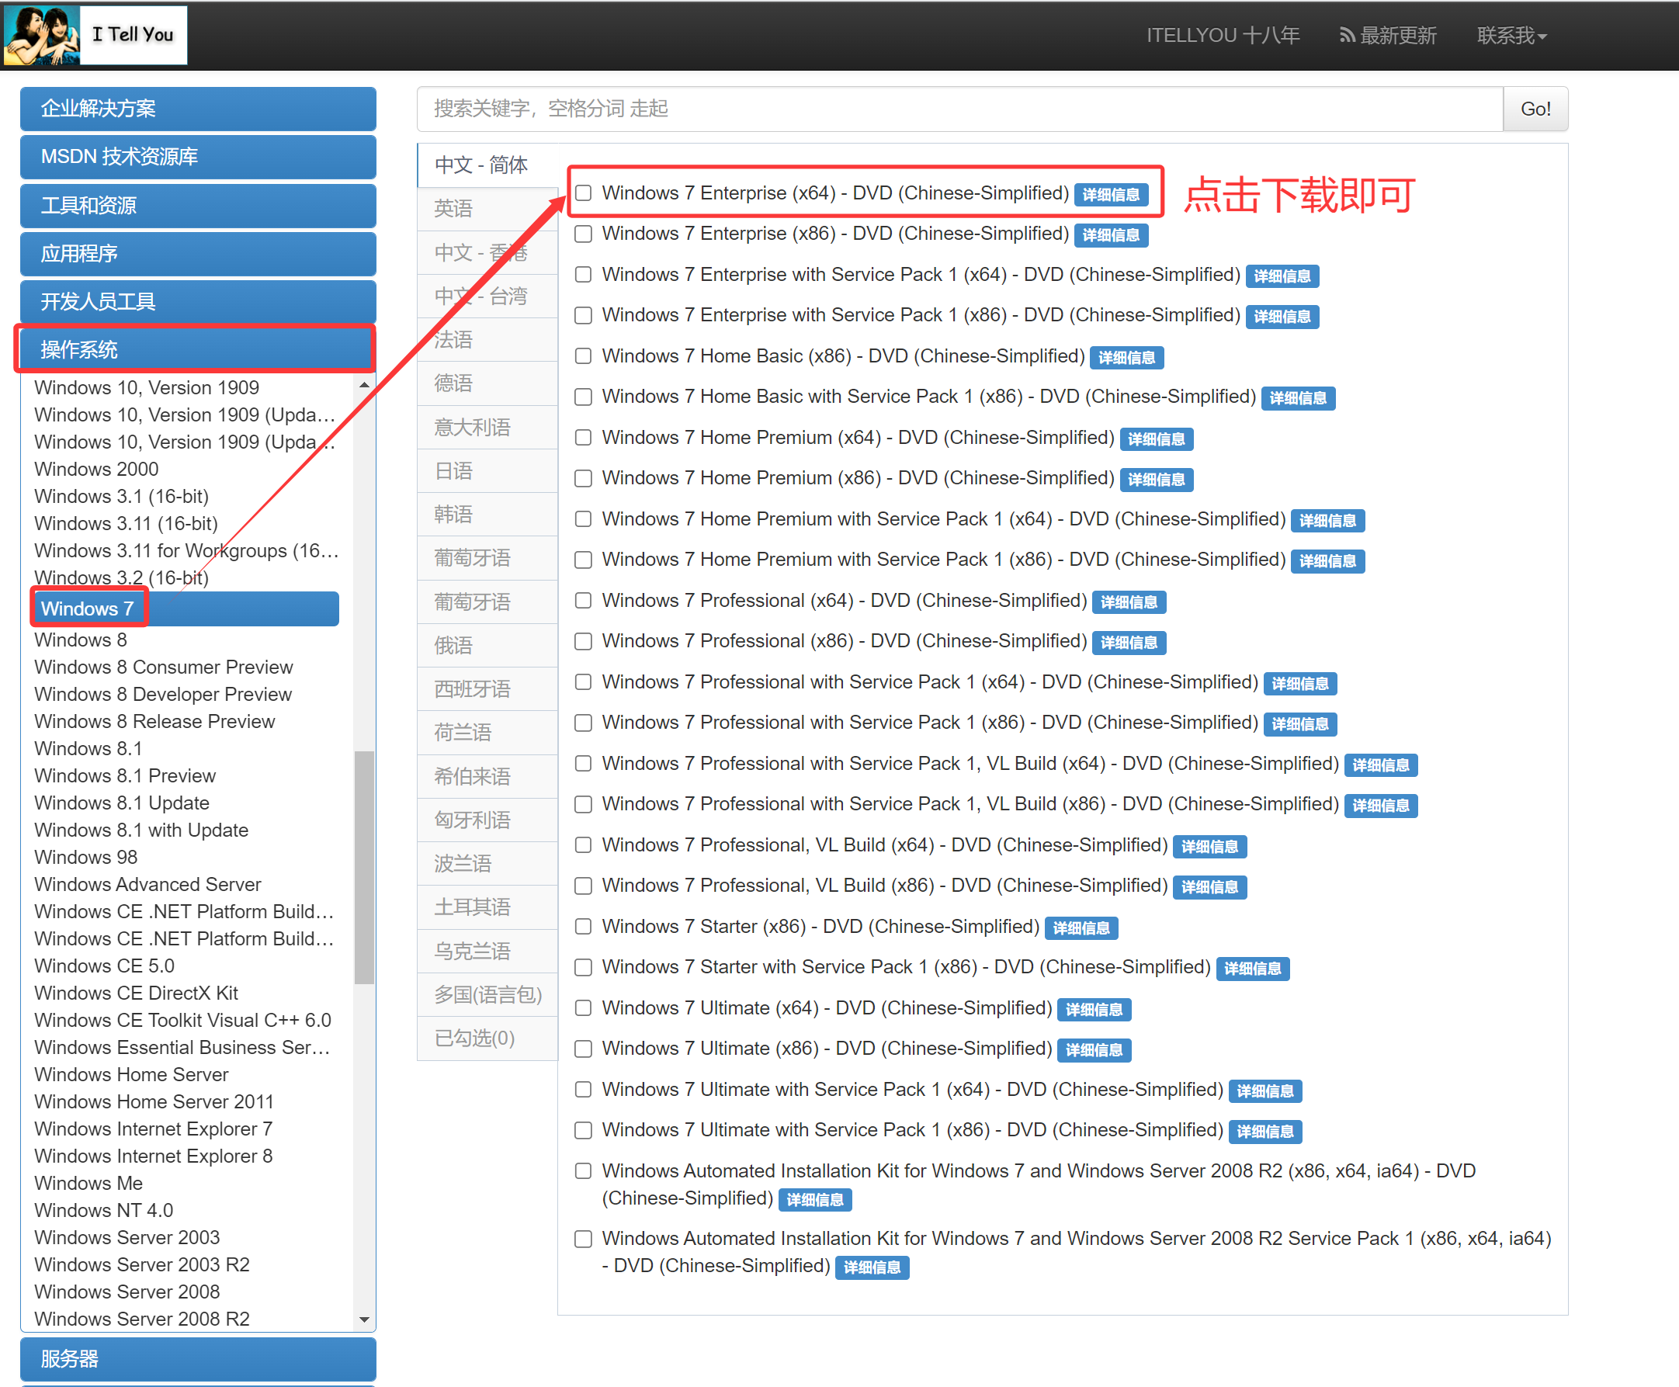Screen dimensions: 1679x1387
Task: Expand the 企业解决方案 category
Action: click(x=198, y=109)
